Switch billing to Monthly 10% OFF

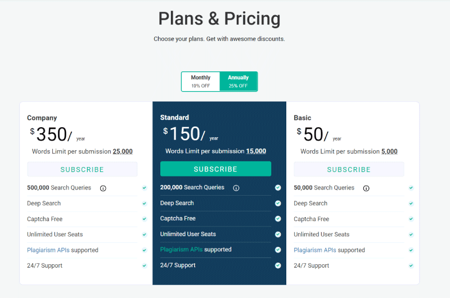coord(201,82)
